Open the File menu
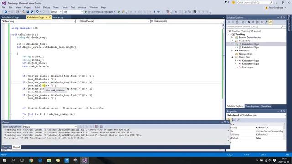 click(4, 7)
